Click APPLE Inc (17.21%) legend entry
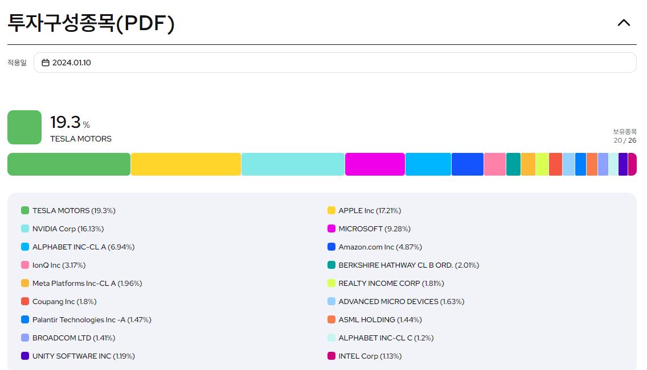Screen dimensions: 647x370 tap(364, 211)
